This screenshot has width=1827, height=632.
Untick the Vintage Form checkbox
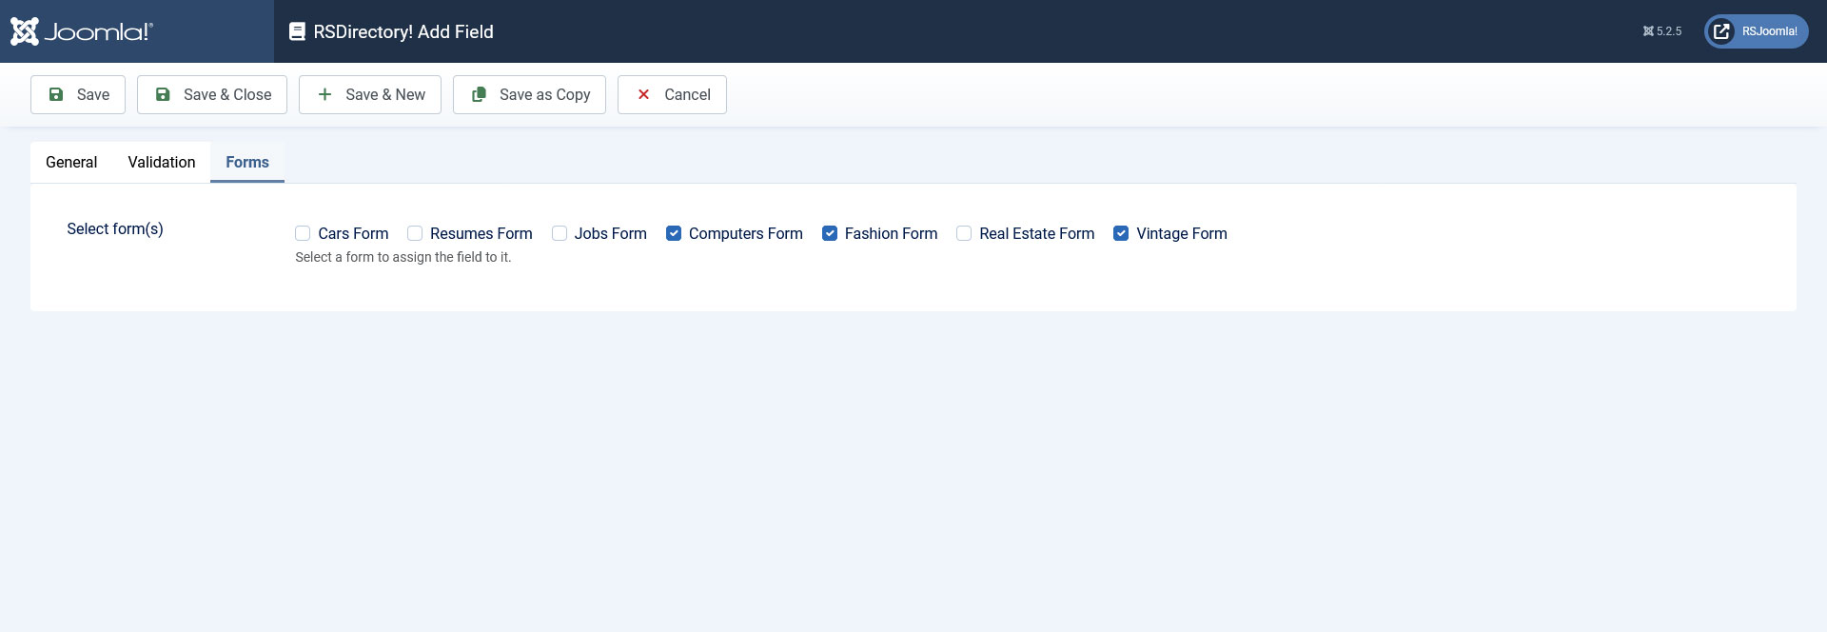1121,233
